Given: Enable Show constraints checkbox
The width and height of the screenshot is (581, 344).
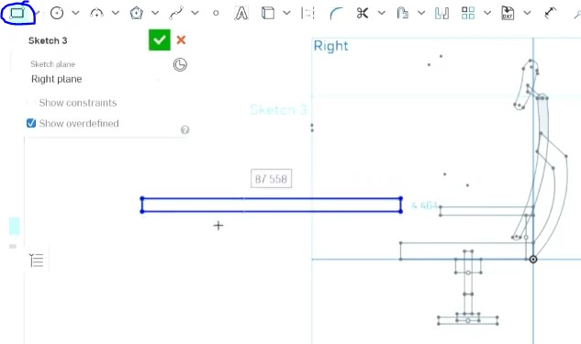Looking at the screenshot, I should coord(31,103).
